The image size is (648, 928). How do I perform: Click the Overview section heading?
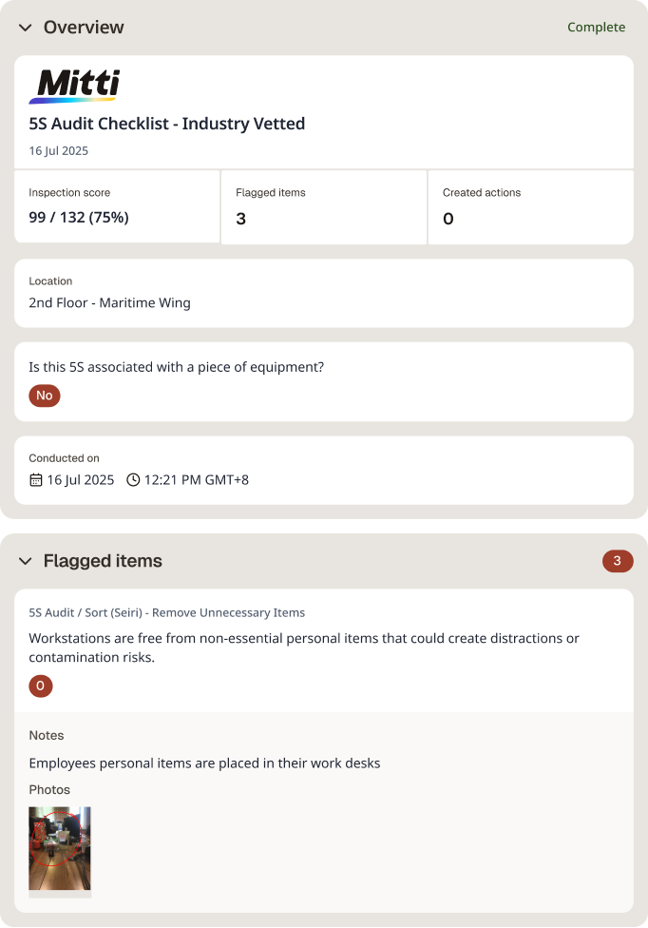(84, 28)
